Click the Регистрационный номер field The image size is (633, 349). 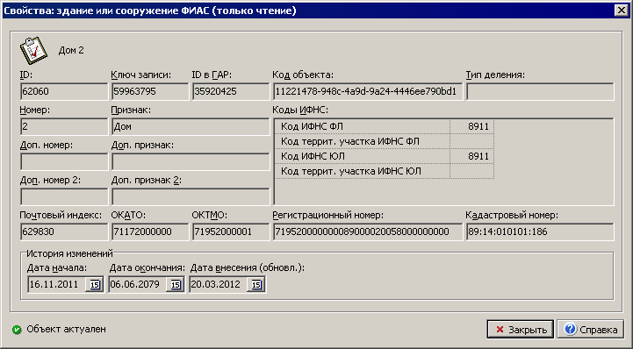[367, 231]
